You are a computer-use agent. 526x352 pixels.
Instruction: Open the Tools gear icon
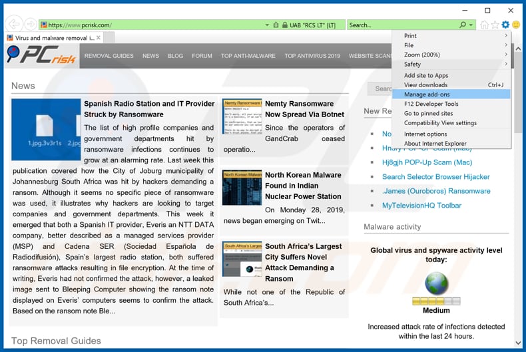[505, 25]
